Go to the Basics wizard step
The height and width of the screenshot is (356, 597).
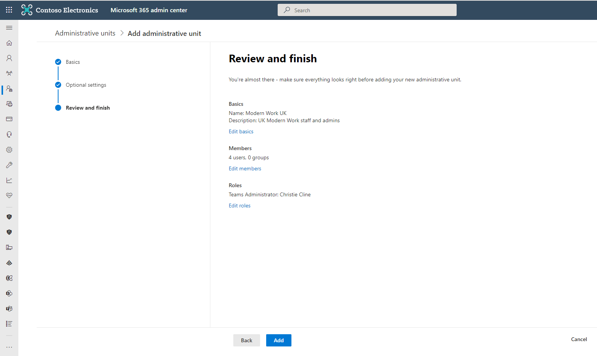73,62
